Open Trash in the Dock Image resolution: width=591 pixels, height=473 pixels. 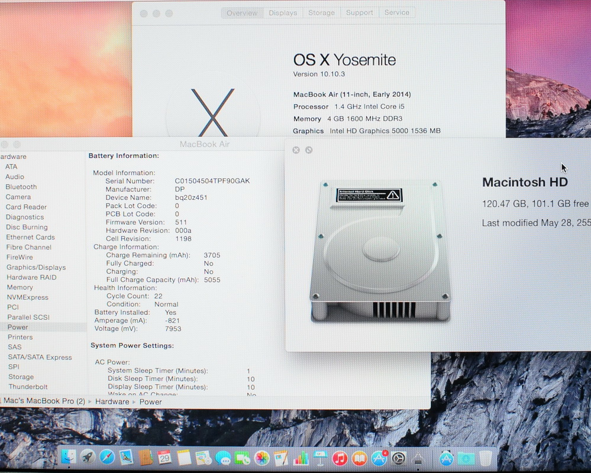point(486,458)
